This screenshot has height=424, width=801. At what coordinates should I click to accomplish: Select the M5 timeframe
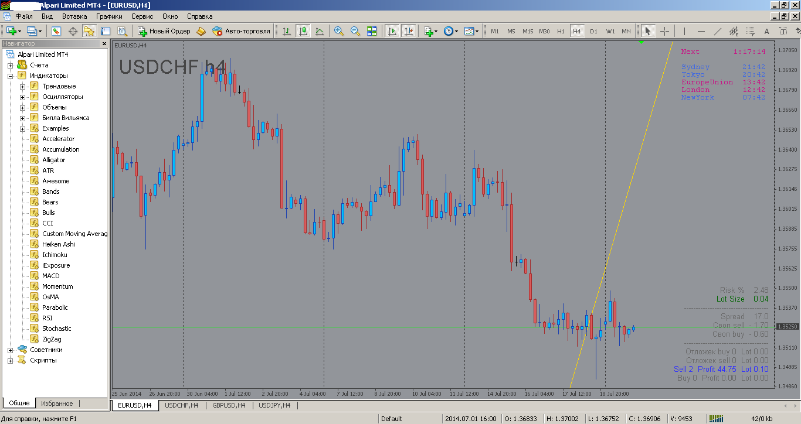coord(511,31)
